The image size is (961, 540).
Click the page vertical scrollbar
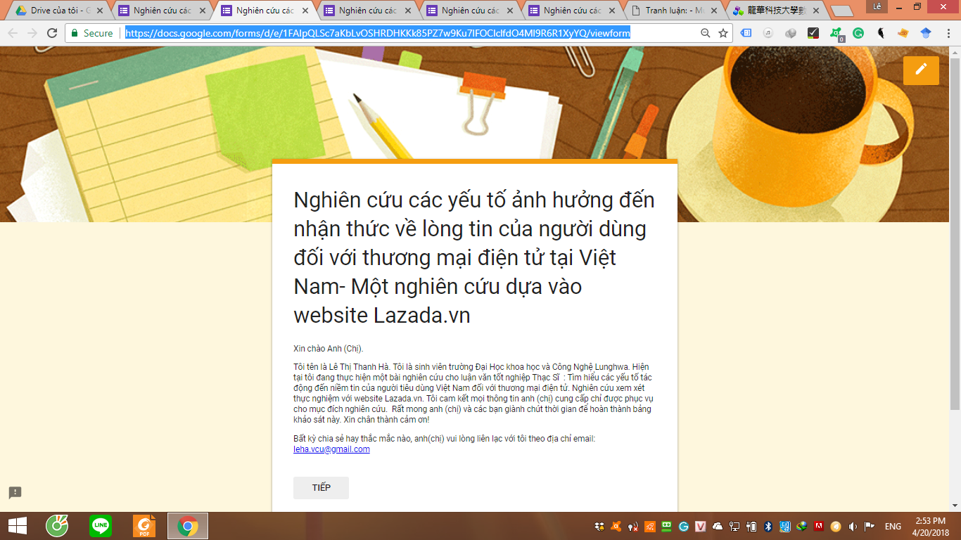pyautogui.click(x=955, y=233)
